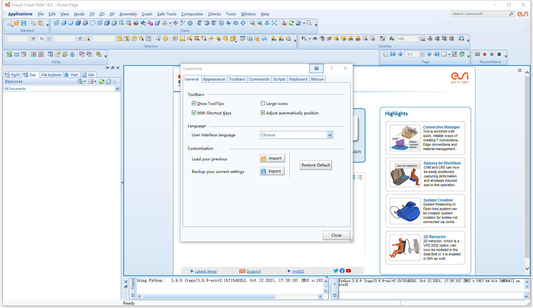The height and width of the screenshot is (308, 533).
Task: Open the File Explorer tab
Action: pyautogui.click(x=51, y=75)
